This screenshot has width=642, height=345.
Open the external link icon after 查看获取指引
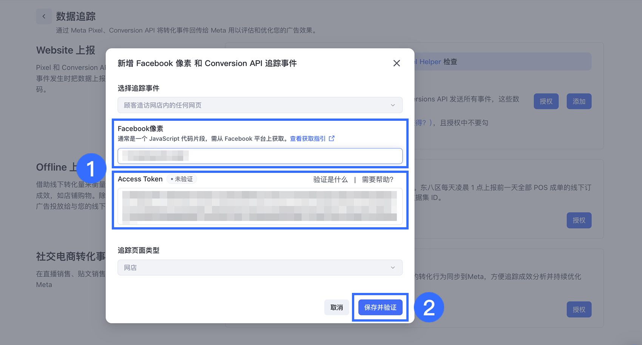click(332, 139)
